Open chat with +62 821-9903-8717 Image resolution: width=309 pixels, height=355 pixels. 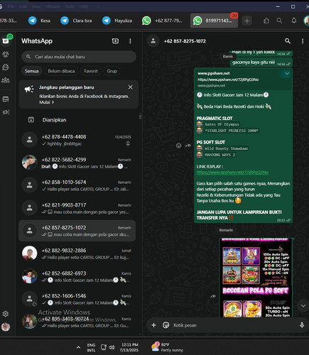[x=77, y=208]
